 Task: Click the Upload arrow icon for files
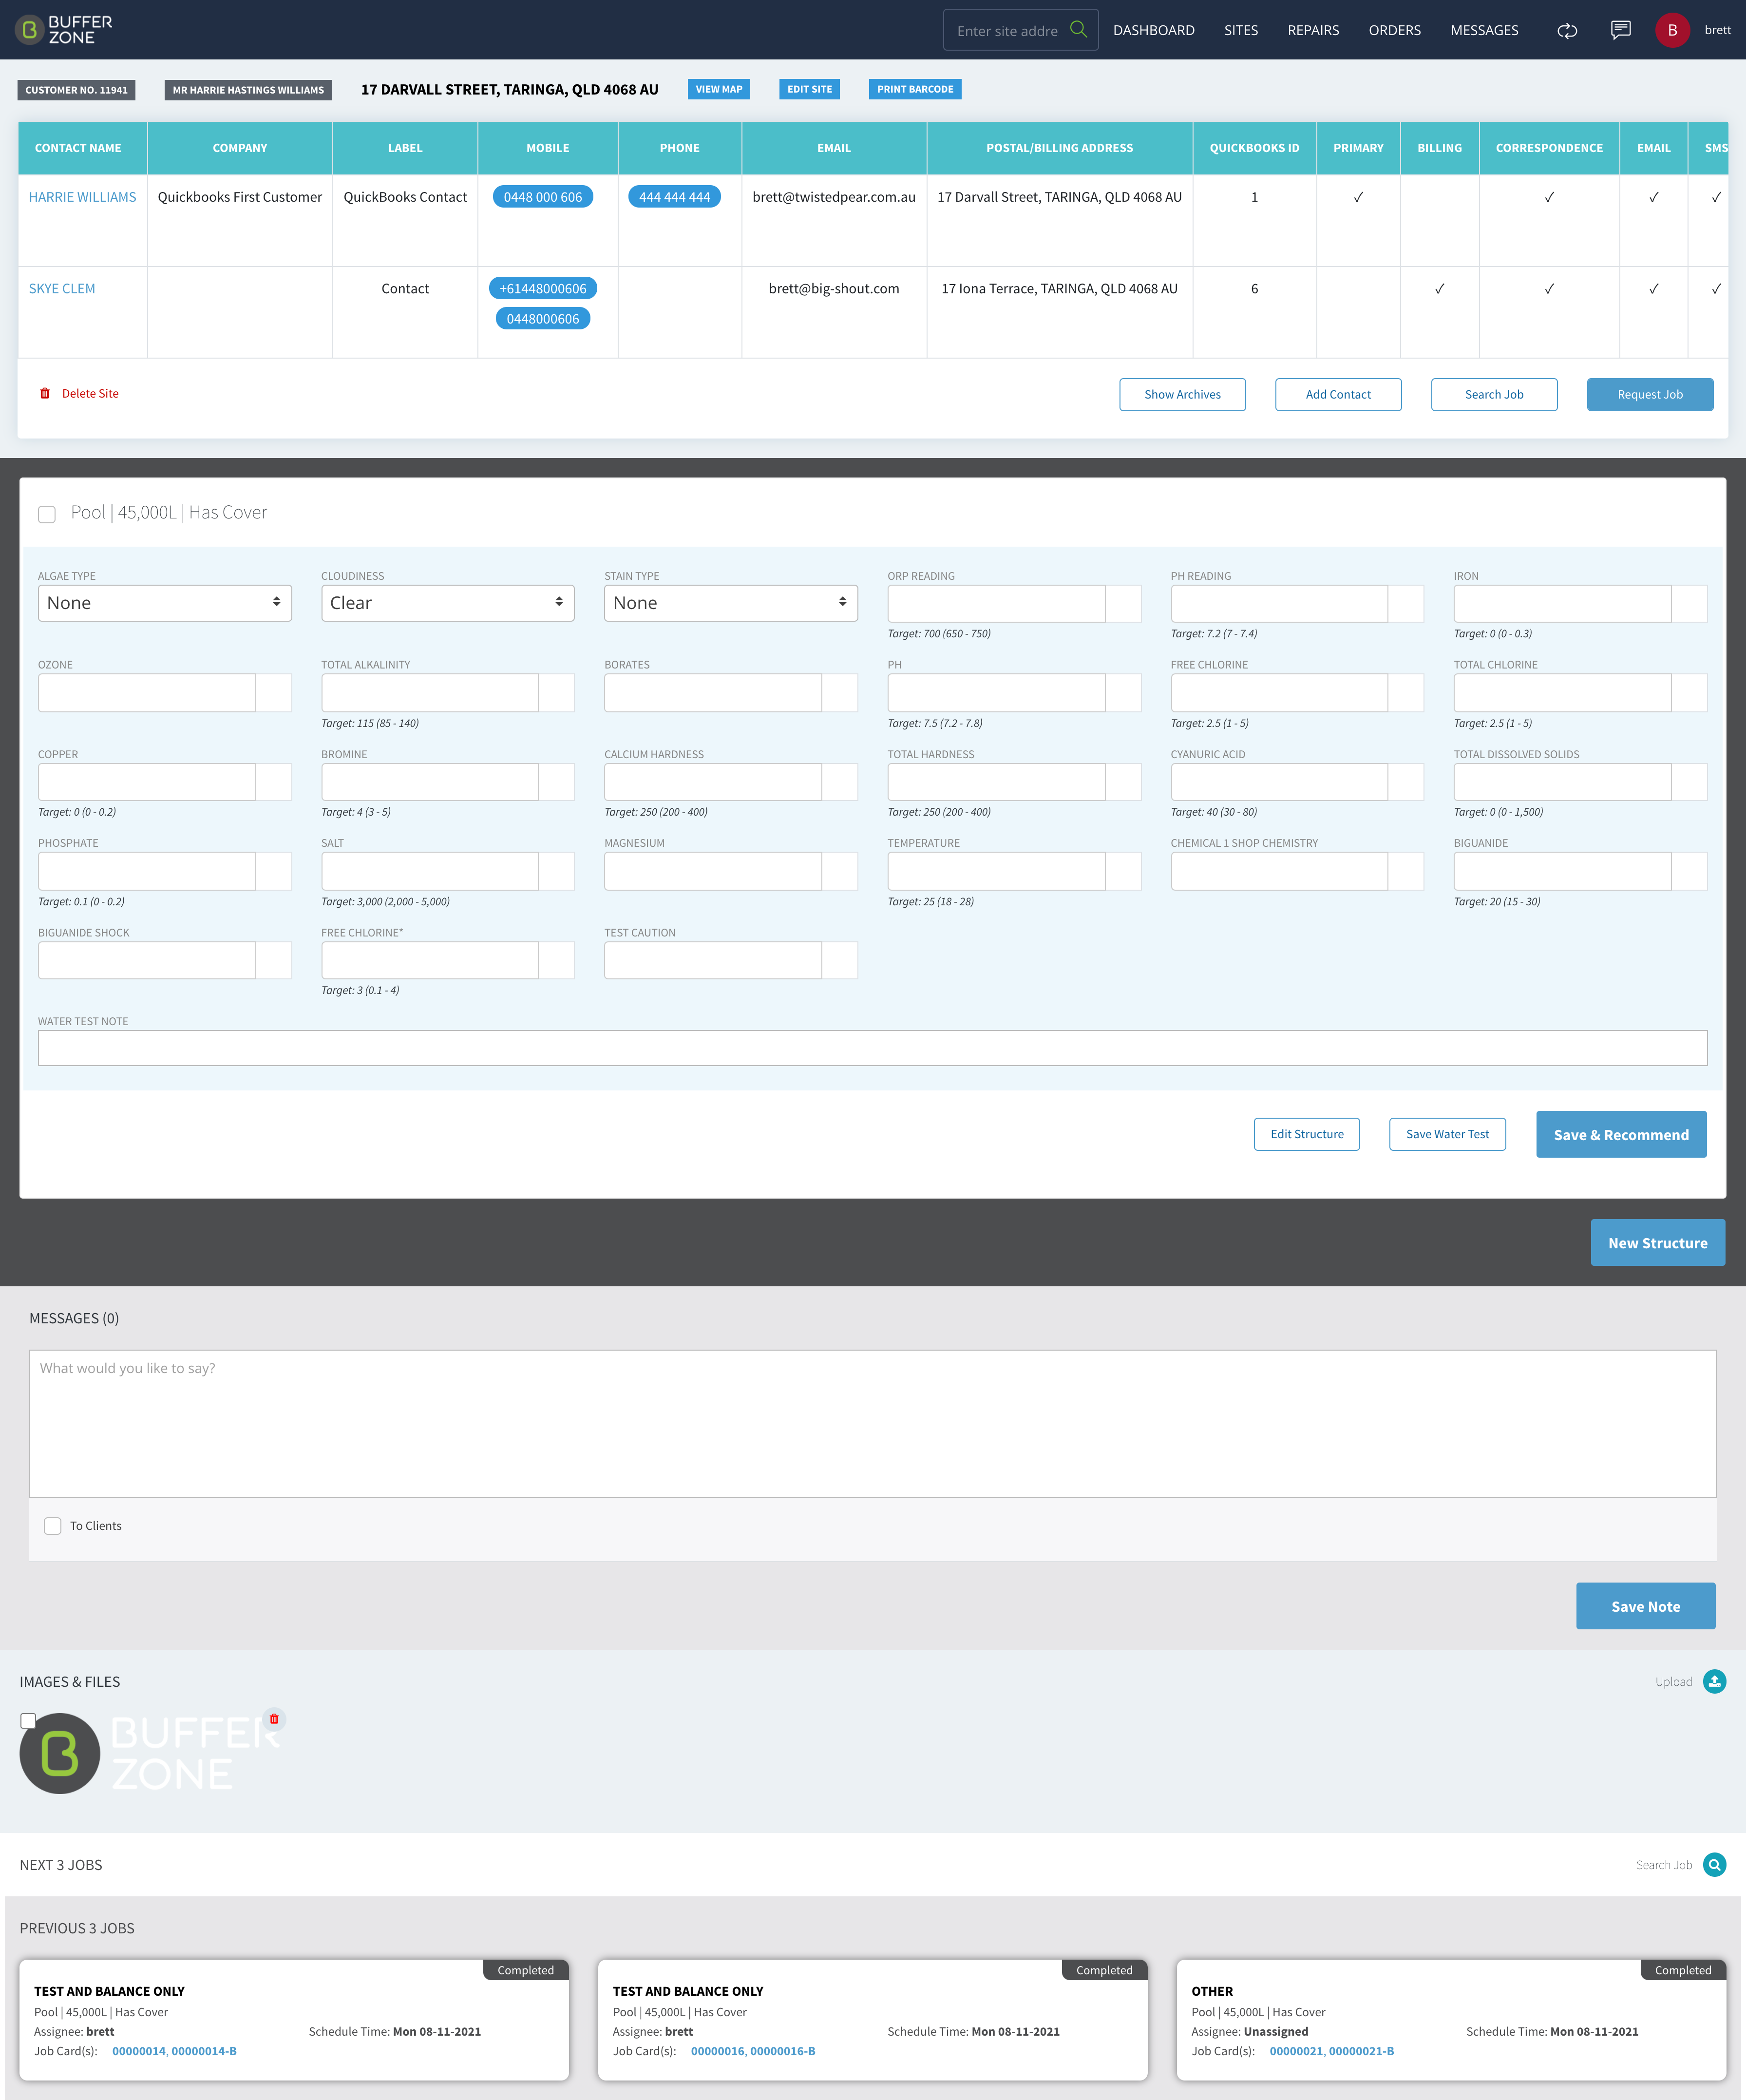[x=1714, y=1681]
